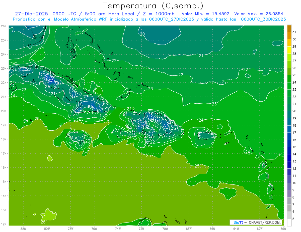The image size is (301, 232).
Task: Click the colorbar label 17
Action: 294,133
